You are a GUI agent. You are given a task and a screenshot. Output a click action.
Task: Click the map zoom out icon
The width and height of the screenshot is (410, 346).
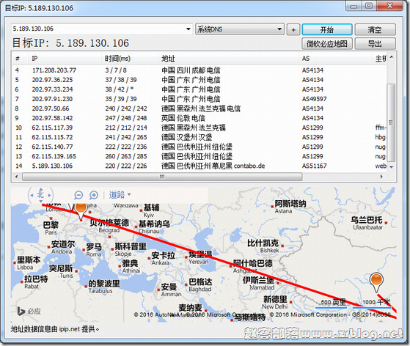[78, 195]
